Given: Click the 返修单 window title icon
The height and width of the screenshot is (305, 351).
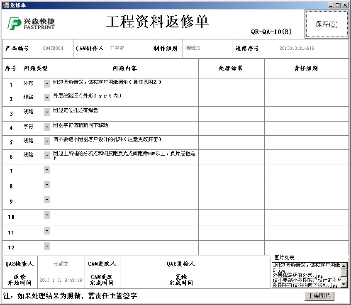Looking at the screenshot, I should [x=5, y=5].
